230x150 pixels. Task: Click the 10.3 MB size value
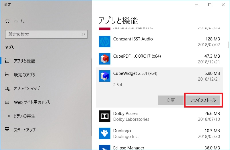coord(212,131)
